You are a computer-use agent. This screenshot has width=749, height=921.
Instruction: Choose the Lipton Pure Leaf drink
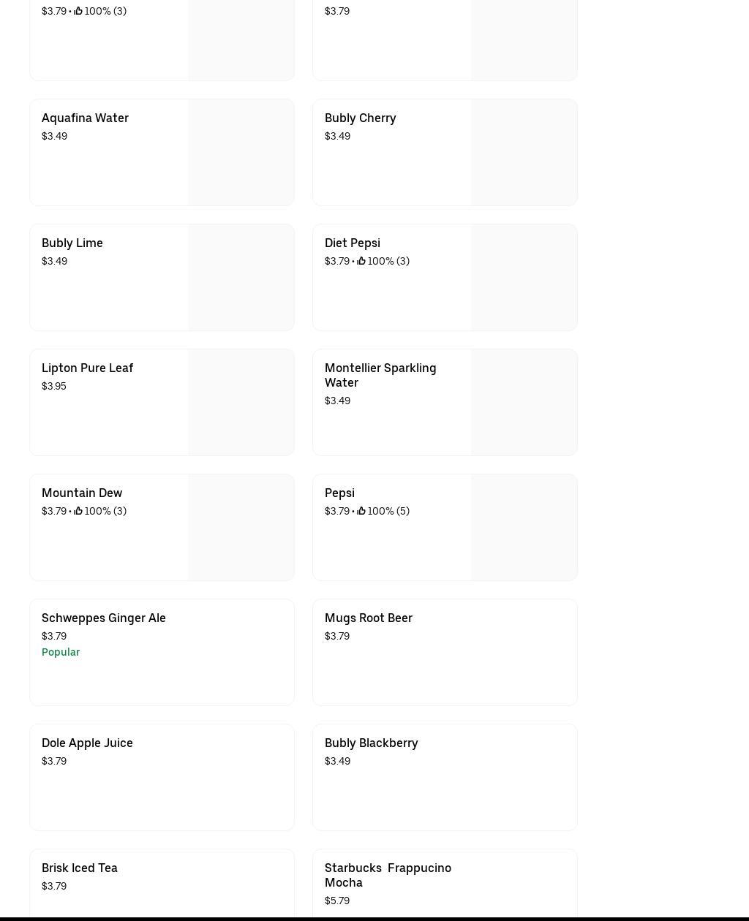click(87, 368)
